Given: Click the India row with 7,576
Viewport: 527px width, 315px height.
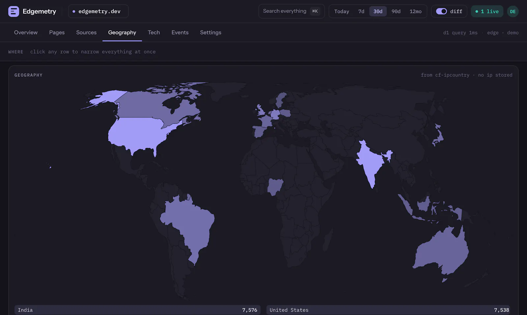Looking at the screenshot, I should point(137,310).
